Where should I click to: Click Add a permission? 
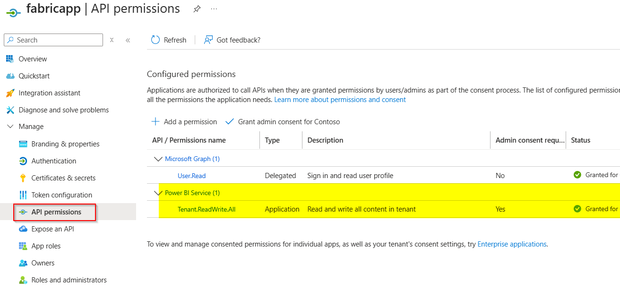[190, 122]
